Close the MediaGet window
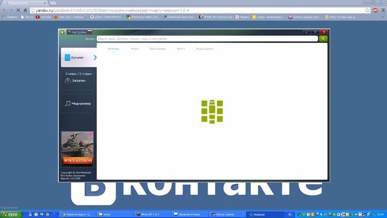 pyautogui.click(x=324, y=32)
